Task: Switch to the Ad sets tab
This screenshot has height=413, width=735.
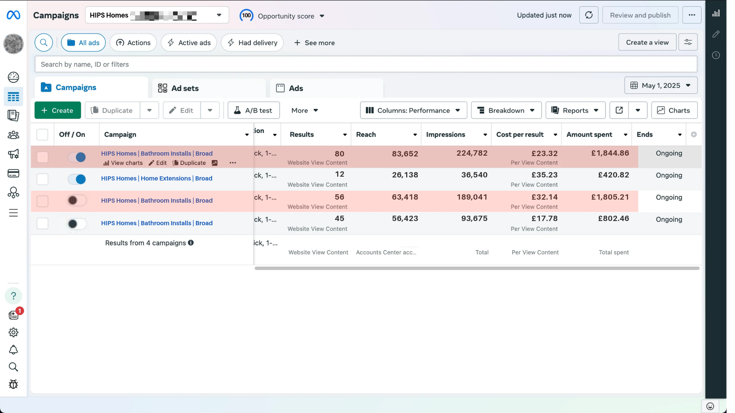Action: (209, 88)
